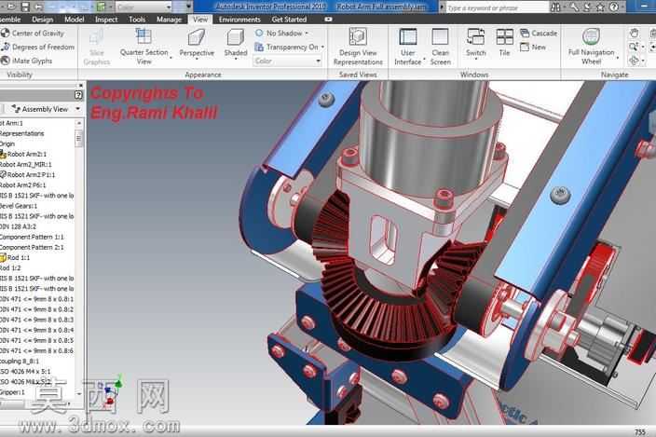Open the Zoom tool dropdown arrow
The height and width of the screenshot is (437, 656).
tap(643, 47)
